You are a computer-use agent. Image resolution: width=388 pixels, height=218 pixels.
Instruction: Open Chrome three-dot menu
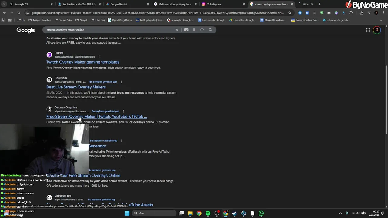[x=383, y=13]
